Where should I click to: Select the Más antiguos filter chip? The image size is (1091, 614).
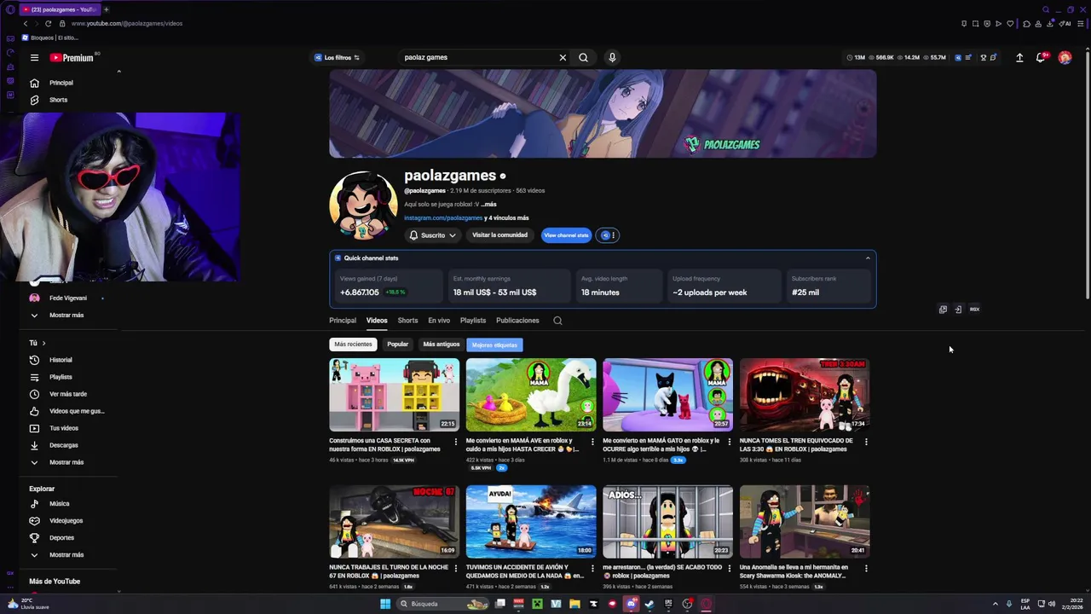(x=442, y=345)
